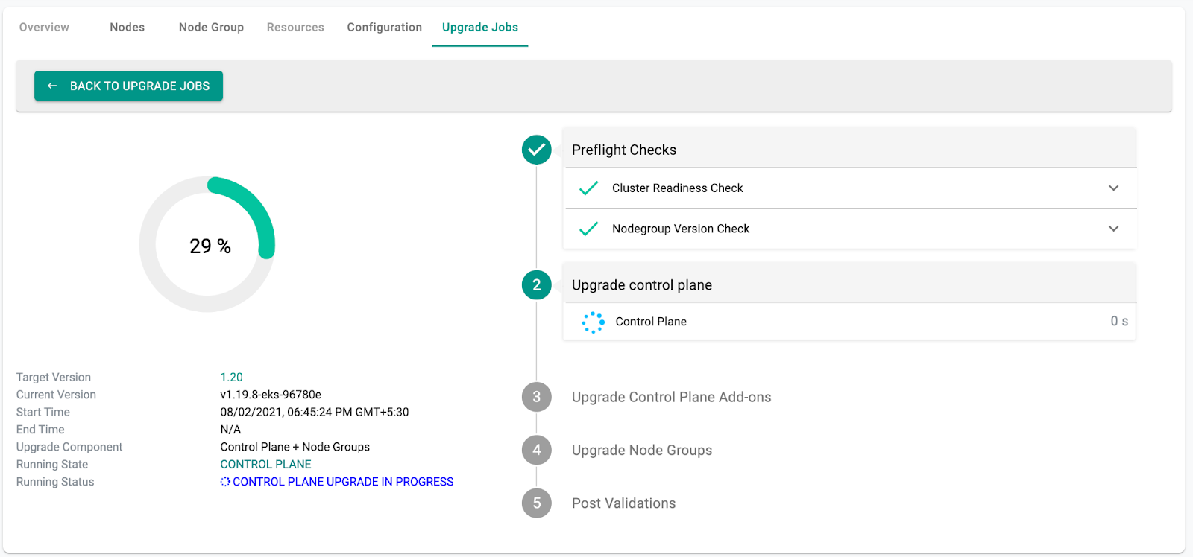Image resolution: width=1193 pixels, height=557 pixels.
Task: Click the 1.20 target version link
Action: tap(231, 378)
